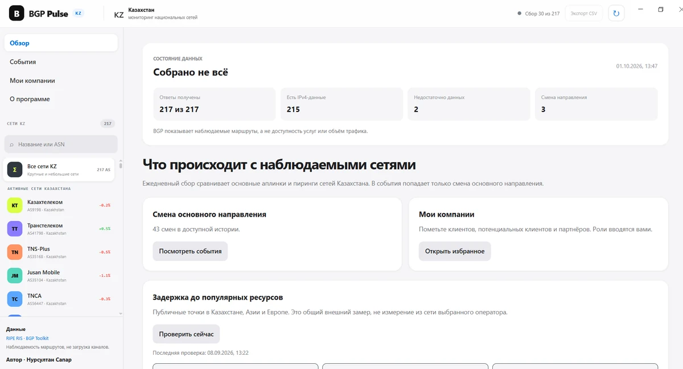This screenshot has width=683, height=369.
Task: Click the 217 AS label
Action: pyautogui.click(x=104, y=169)
